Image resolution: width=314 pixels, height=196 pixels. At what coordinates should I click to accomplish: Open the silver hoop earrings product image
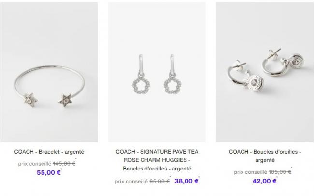tap(265, 72)
